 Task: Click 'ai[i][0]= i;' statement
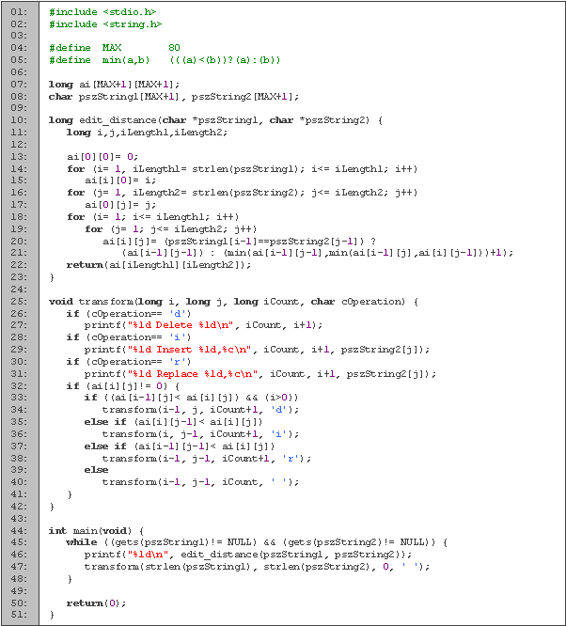click(x=120, y=180)
